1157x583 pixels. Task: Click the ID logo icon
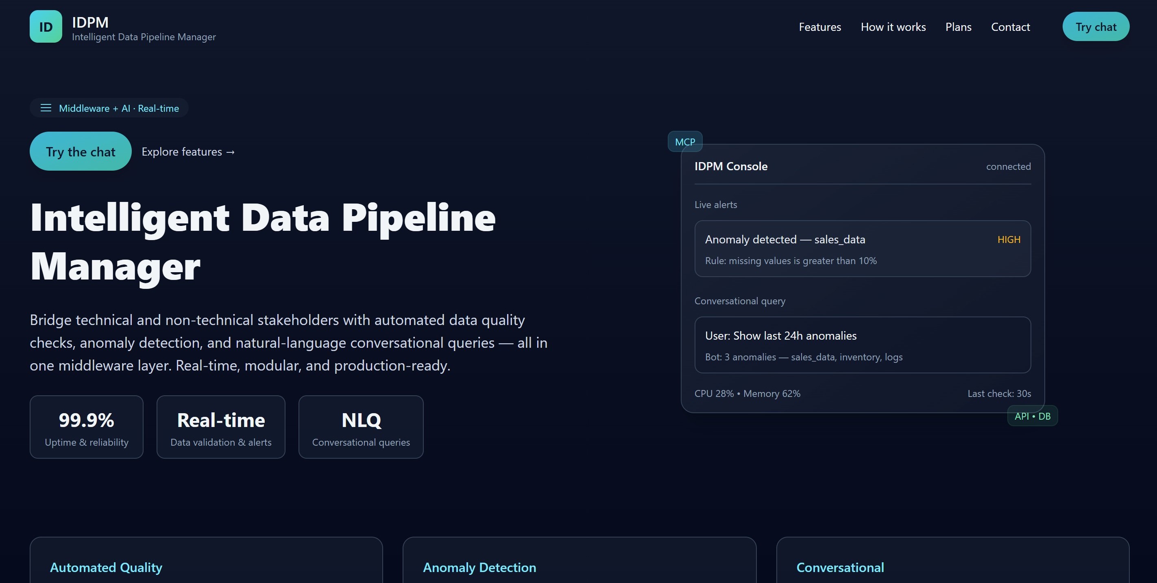click(46, 27)
